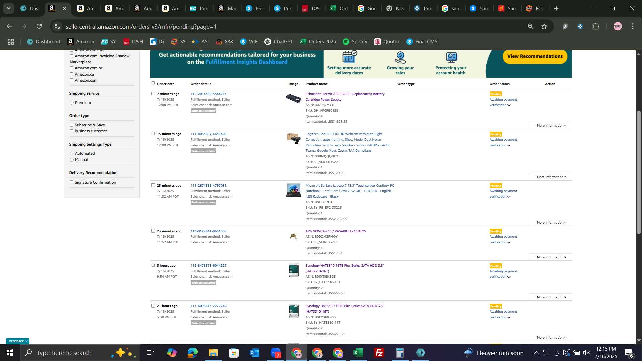This screenshot has width=642, height=361.
Task: Open a new browser tab
Action: click(556, 9)
